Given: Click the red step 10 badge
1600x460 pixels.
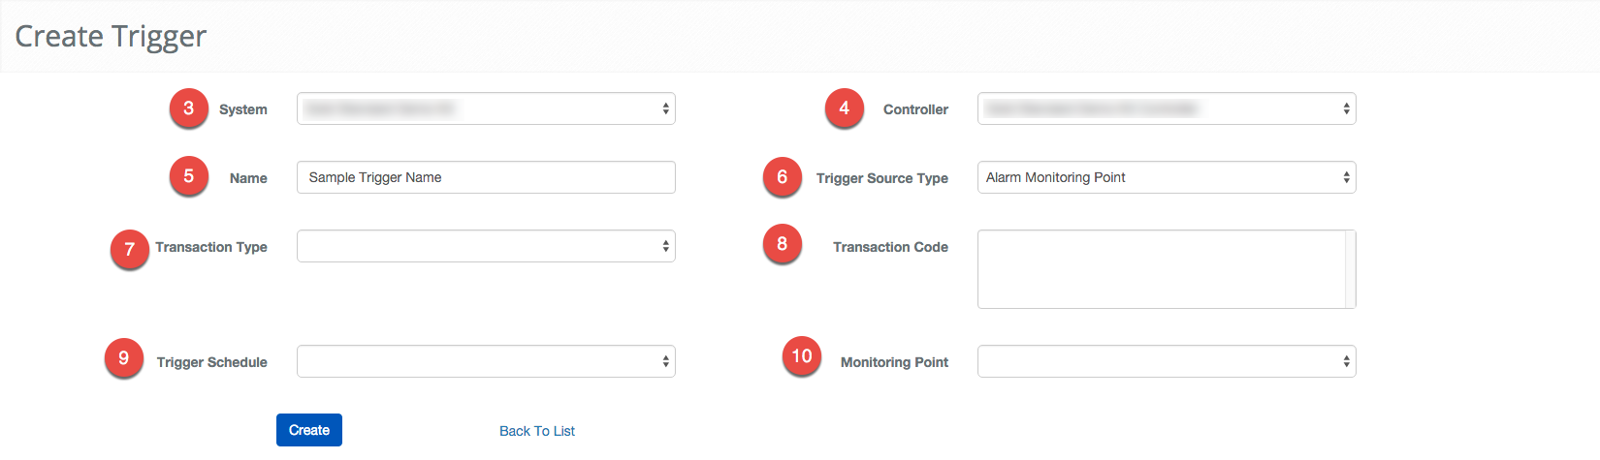Looking at the screenshot, I should tap(801, 356).
